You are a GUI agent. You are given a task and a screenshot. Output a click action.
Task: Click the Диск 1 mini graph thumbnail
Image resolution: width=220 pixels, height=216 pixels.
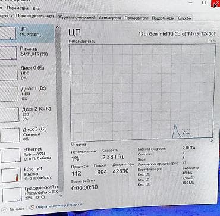pos(9,94)
